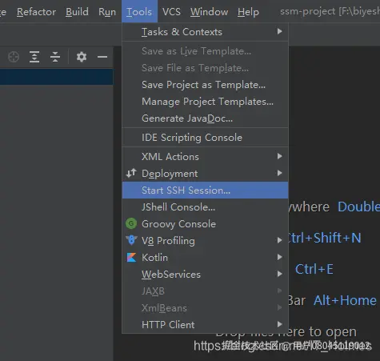Choose Save Project as Template...
The width and height of the screenshot is (380, 361).
(205, 85)
